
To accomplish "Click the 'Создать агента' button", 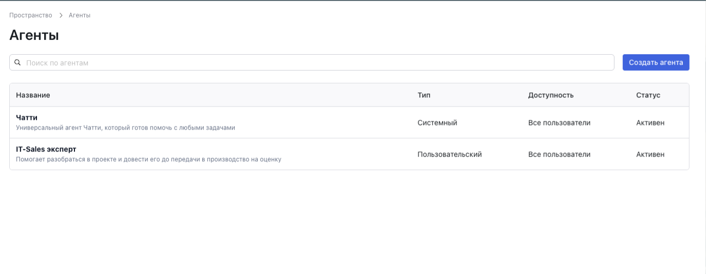I will click(656, 62).
